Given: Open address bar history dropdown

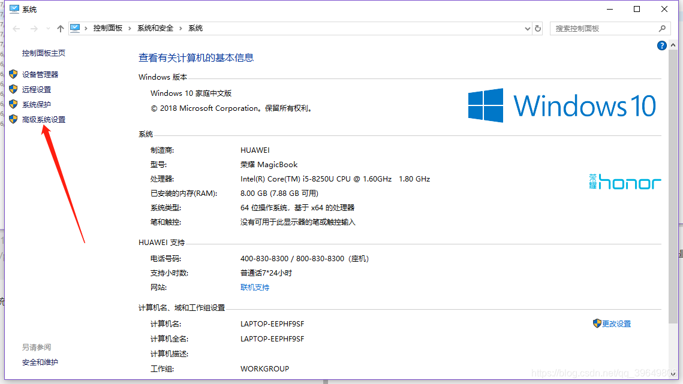Looking at the screenshot, I should tap(528, 29).
